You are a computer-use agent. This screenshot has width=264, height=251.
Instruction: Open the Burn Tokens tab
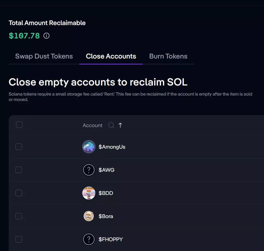pos(168,56)
